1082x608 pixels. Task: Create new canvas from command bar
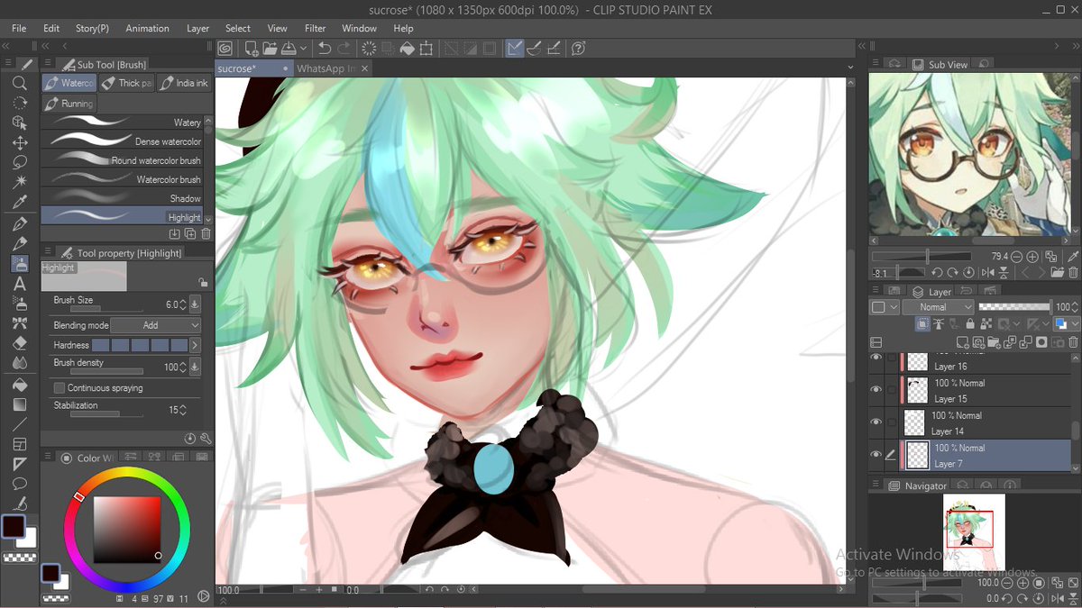pyautogui.click(x=251, y=48)
